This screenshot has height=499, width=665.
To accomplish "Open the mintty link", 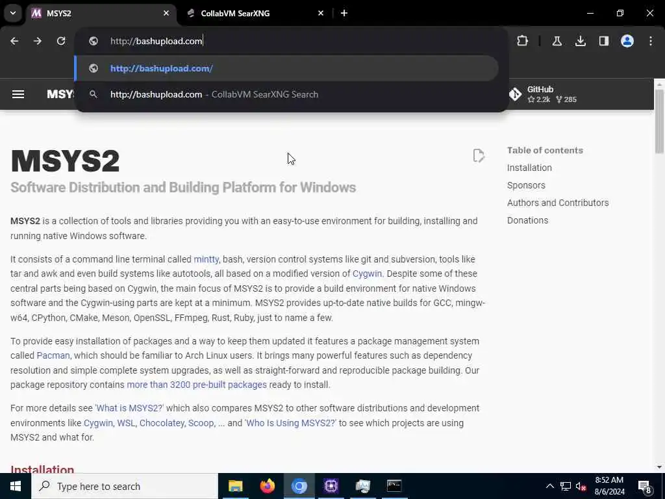I will point(206,259).
